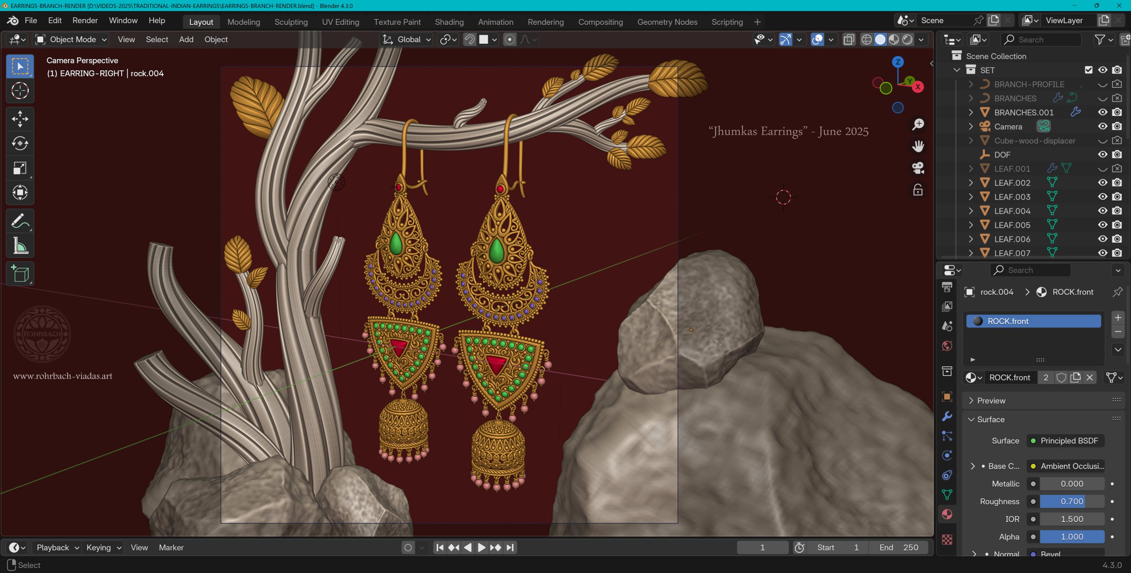The height and width of the screenshot is (573, 1131).
Task: Adjust the Roughness value slider
Action: [1071, 502]
